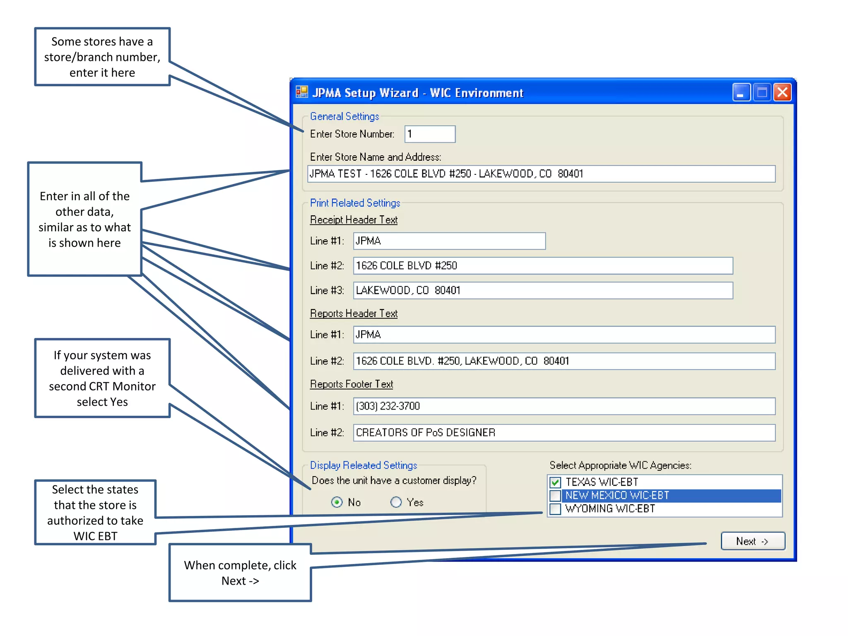The width and height of the screenshot is (848, 636).
Task: Check the WYOMING WIC-EBT checkbox
Action: pyautogui.click(x=555, y=509)
